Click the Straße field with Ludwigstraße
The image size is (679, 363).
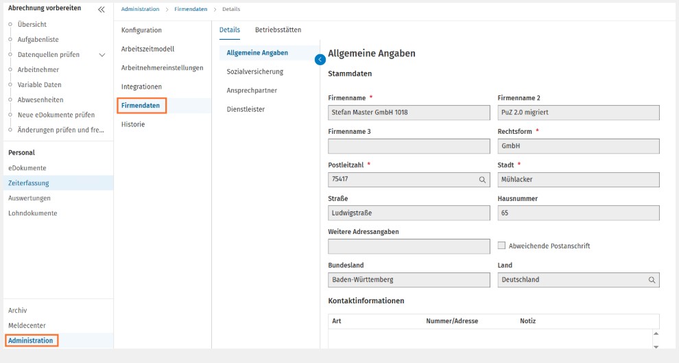(x=409, y=213)
